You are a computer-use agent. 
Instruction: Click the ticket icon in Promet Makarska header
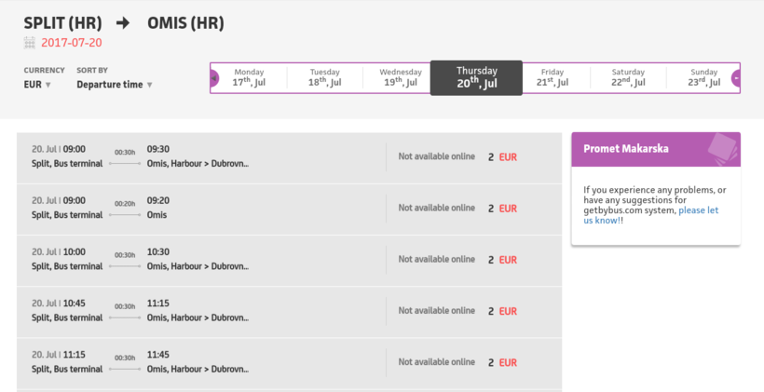pyautogui.click(x=720, y=147)
